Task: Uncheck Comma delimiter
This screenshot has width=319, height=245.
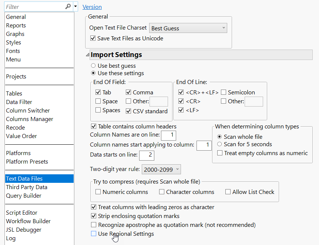Action: (128, 92)
